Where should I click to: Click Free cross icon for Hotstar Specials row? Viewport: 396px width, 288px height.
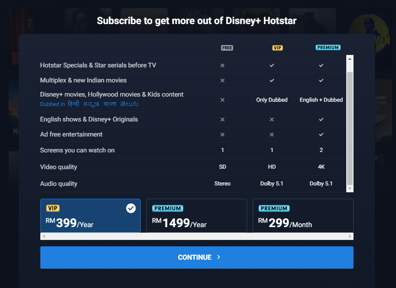tap(222, 65)
